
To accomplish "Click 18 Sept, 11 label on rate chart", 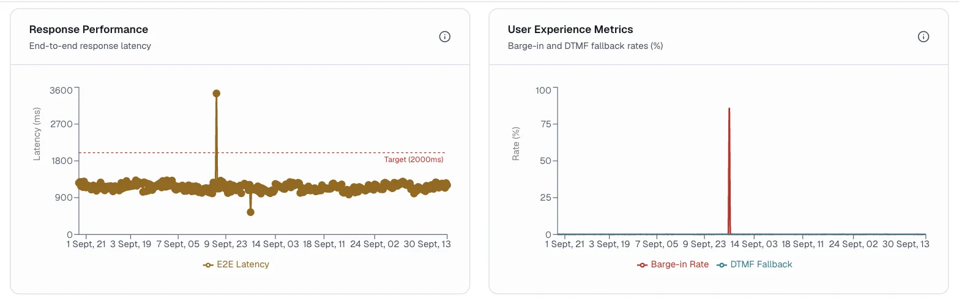I will [803, 244].
